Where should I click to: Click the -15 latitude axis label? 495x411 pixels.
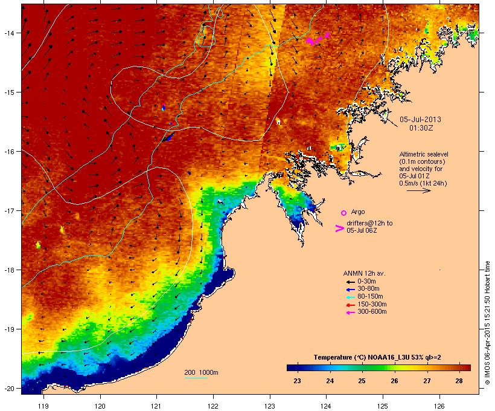coord(9,92)
